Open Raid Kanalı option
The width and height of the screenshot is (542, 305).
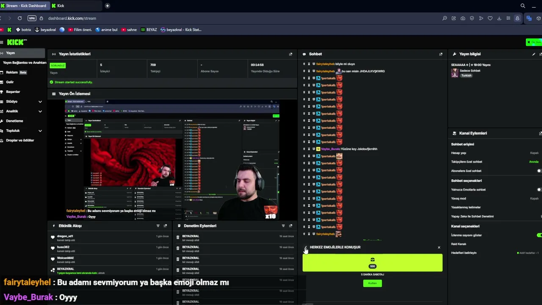(x=459, y=244)
